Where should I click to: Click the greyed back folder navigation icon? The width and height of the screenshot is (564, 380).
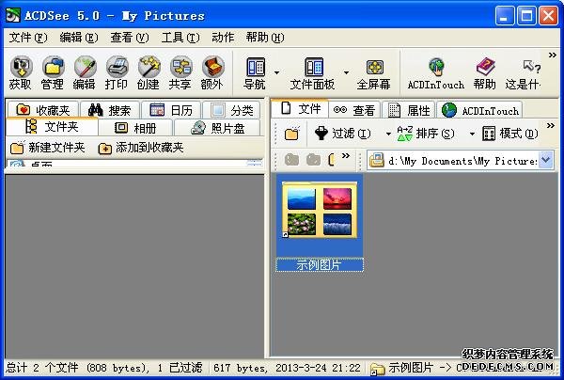(x=291, y=160)
